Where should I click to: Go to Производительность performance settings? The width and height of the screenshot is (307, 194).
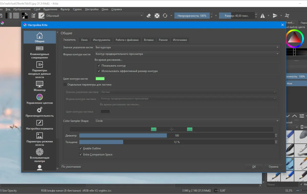pos(39,112)
